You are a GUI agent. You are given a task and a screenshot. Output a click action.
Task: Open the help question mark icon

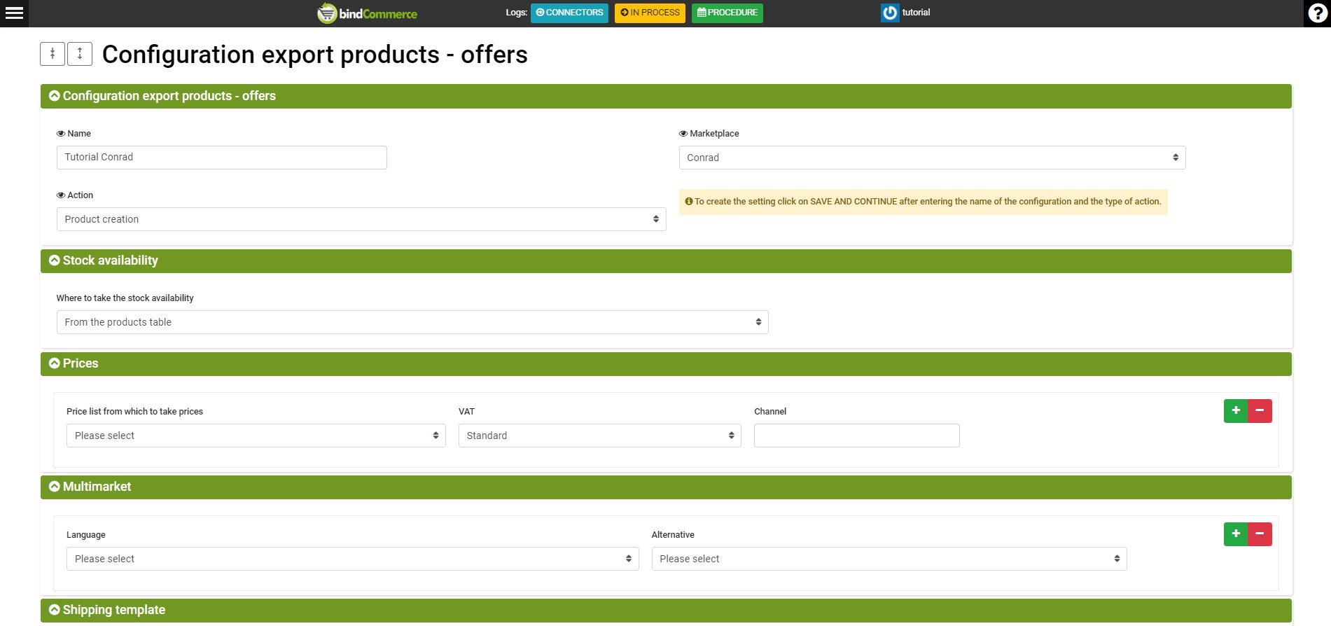[x=1317, y=13]
